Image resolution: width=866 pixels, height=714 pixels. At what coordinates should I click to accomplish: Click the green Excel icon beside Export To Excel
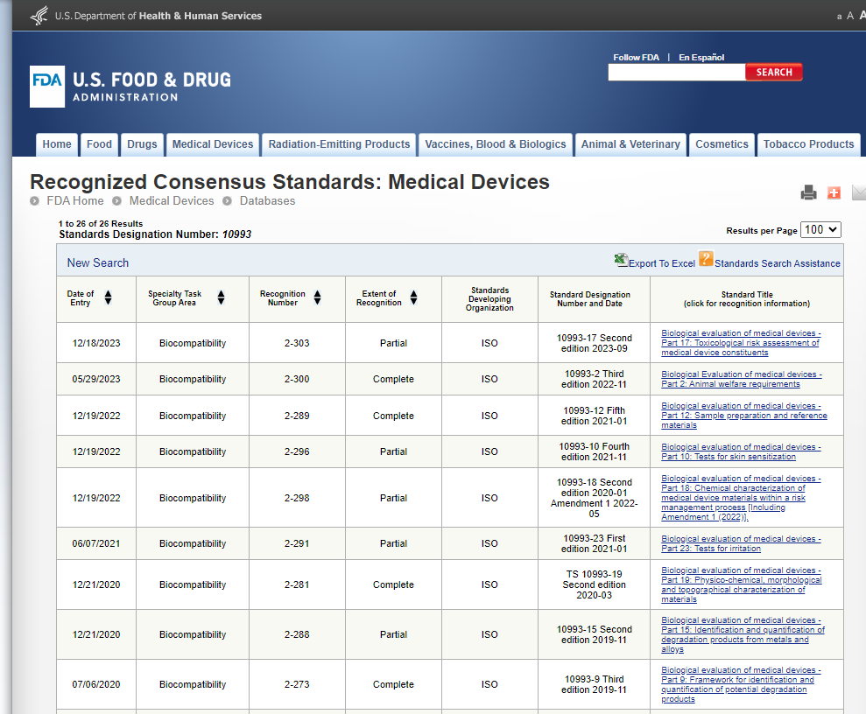pos(621,259)
